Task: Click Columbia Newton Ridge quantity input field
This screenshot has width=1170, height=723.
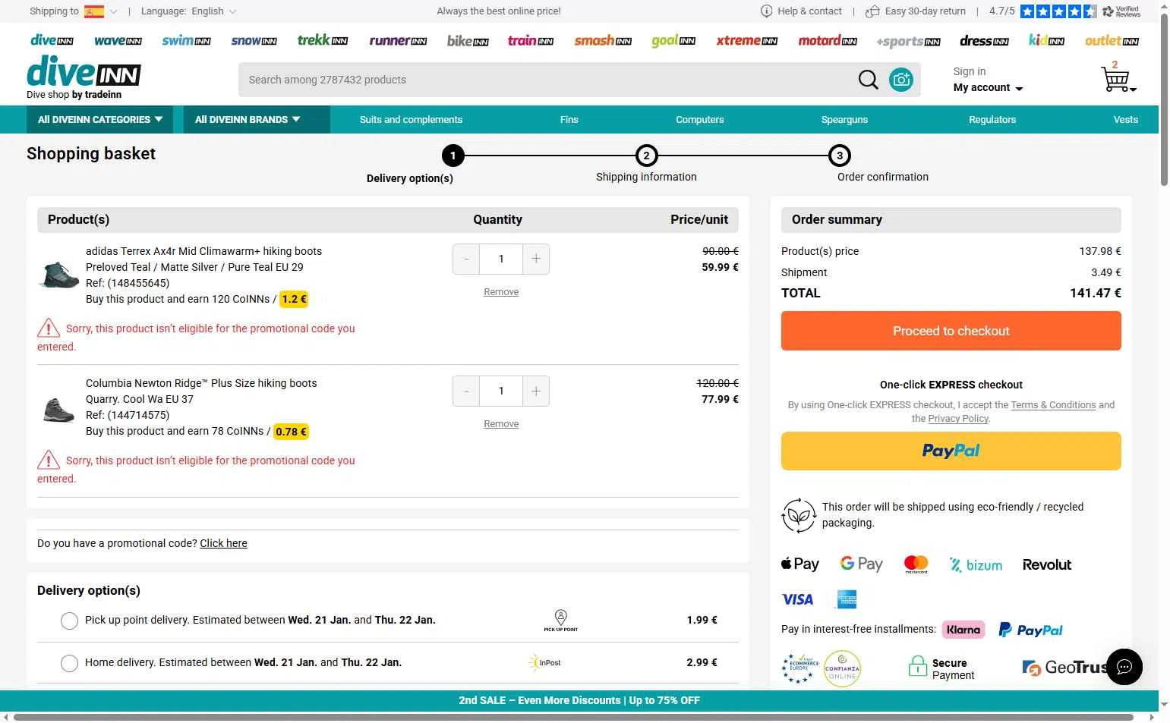Action: 501,391
